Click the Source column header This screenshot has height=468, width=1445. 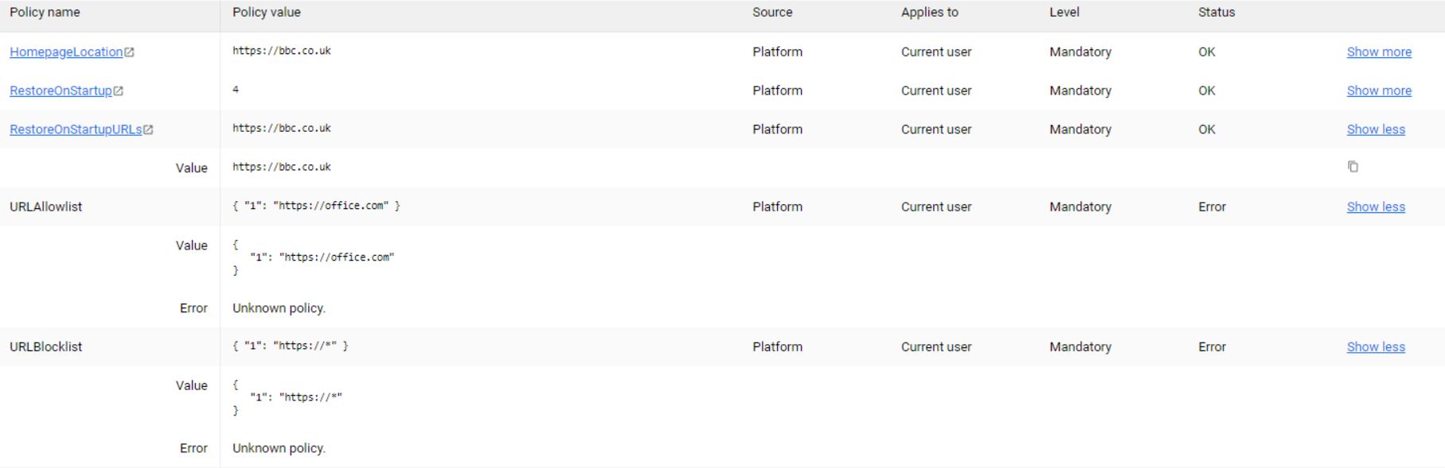point(772,13)
